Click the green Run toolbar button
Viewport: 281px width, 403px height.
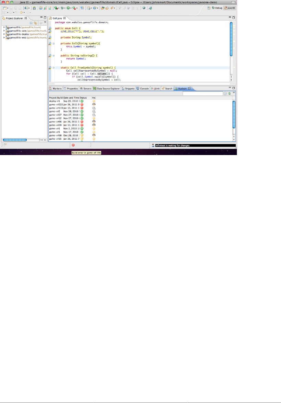pos(68,8)
